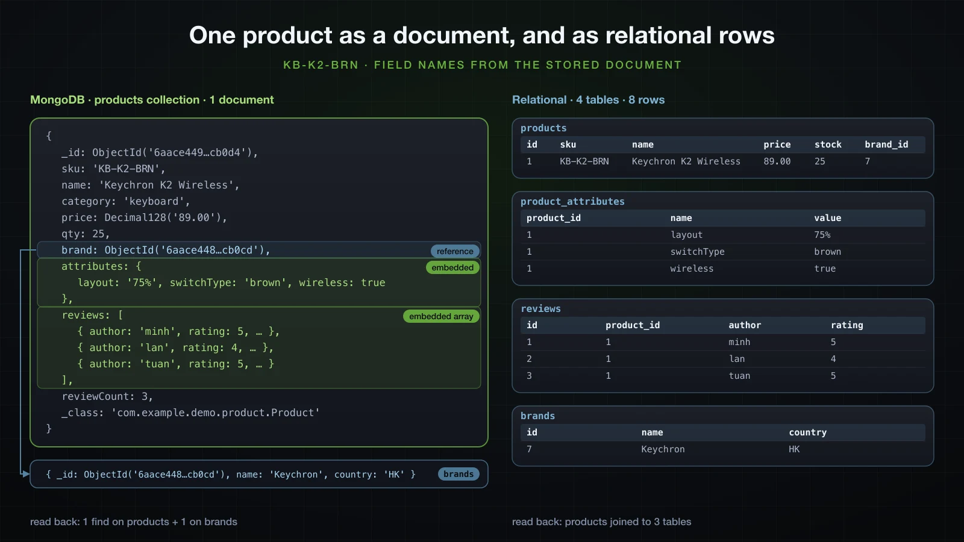Click the 'Keychron' cell in brands table
The image size is (964, 542).
coord(663,449)
